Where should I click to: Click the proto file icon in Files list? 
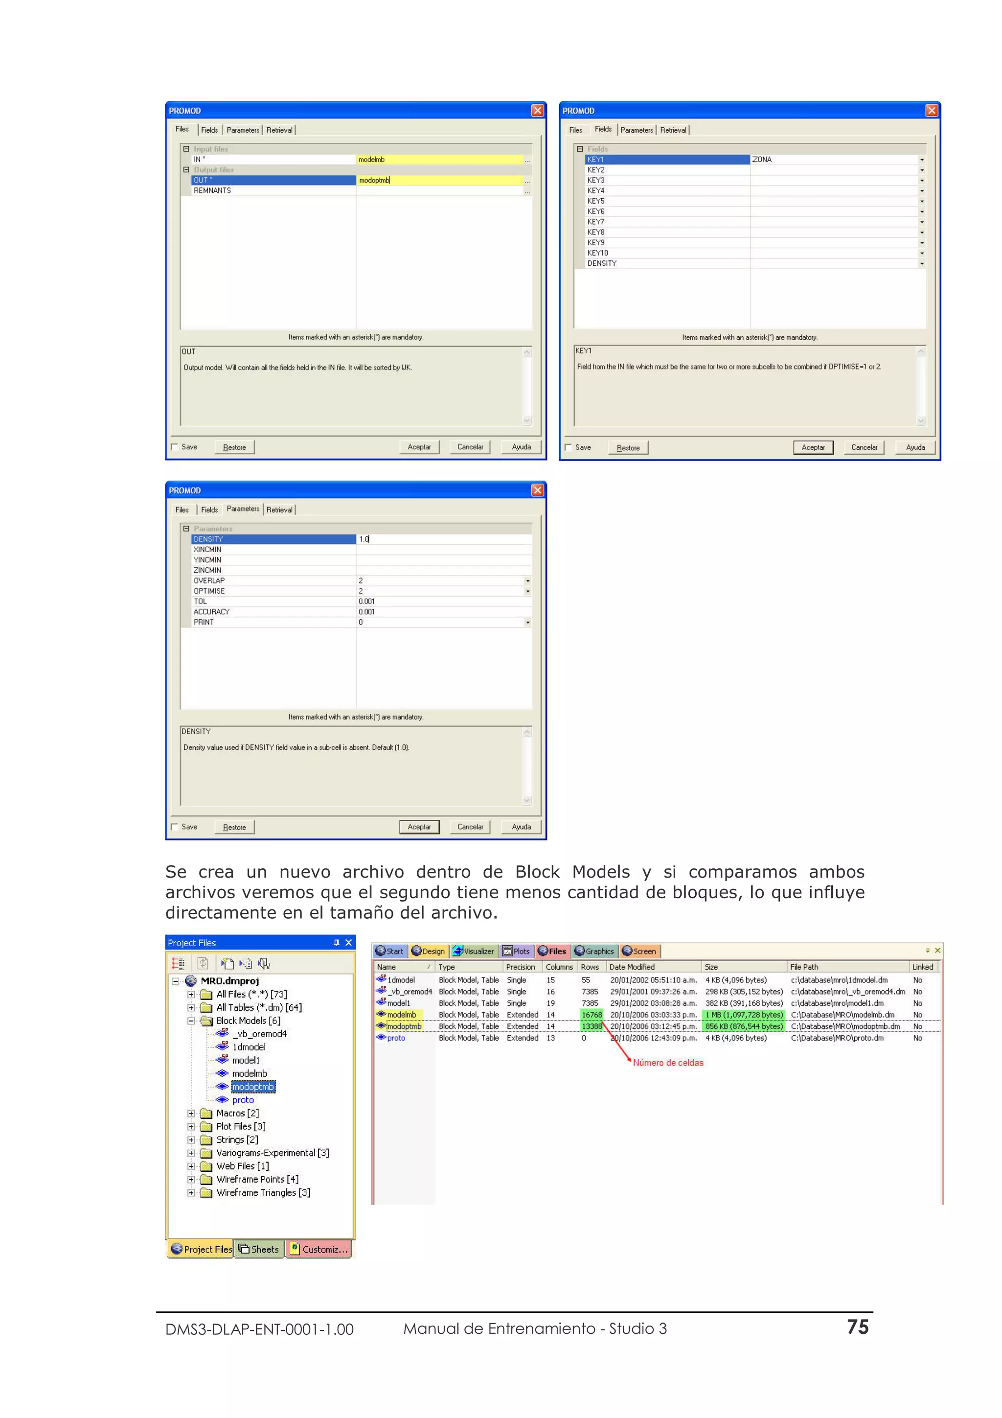click(x=382, y=1038)
